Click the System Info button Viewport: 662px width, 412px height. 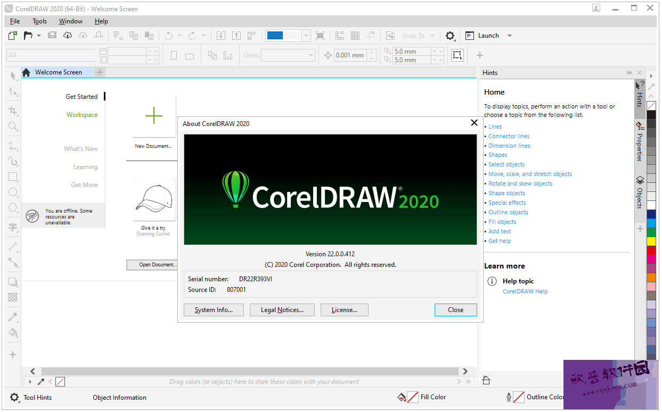[214, 310]
